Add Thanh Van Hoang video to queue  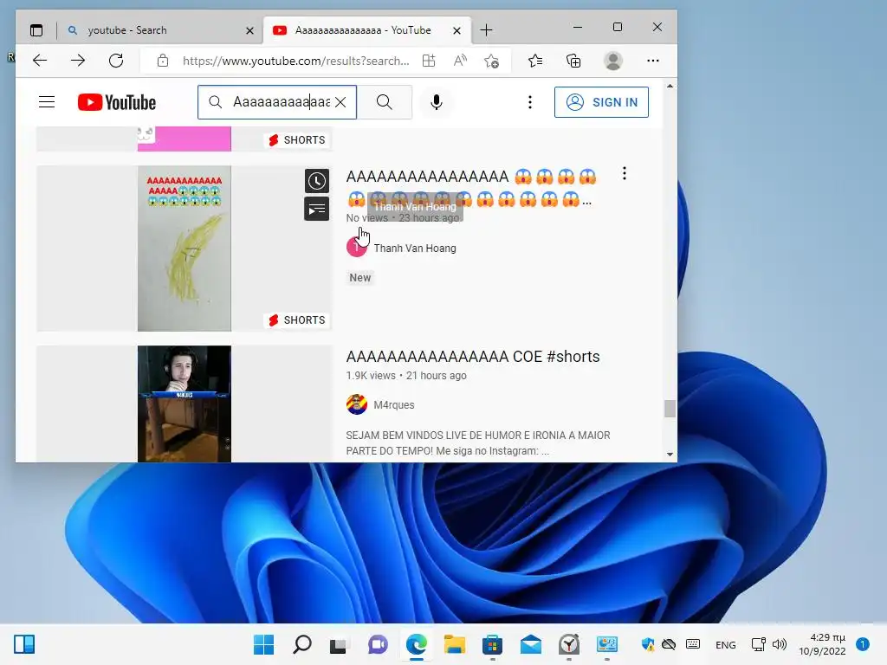317,210
